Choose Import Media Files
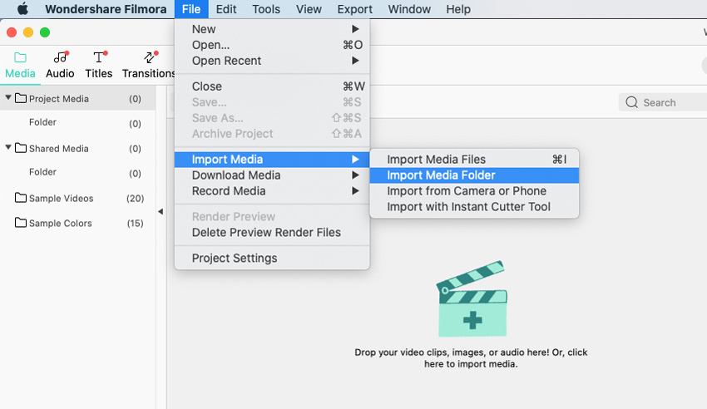Viewport: 707px width, 409px height. 474,160
